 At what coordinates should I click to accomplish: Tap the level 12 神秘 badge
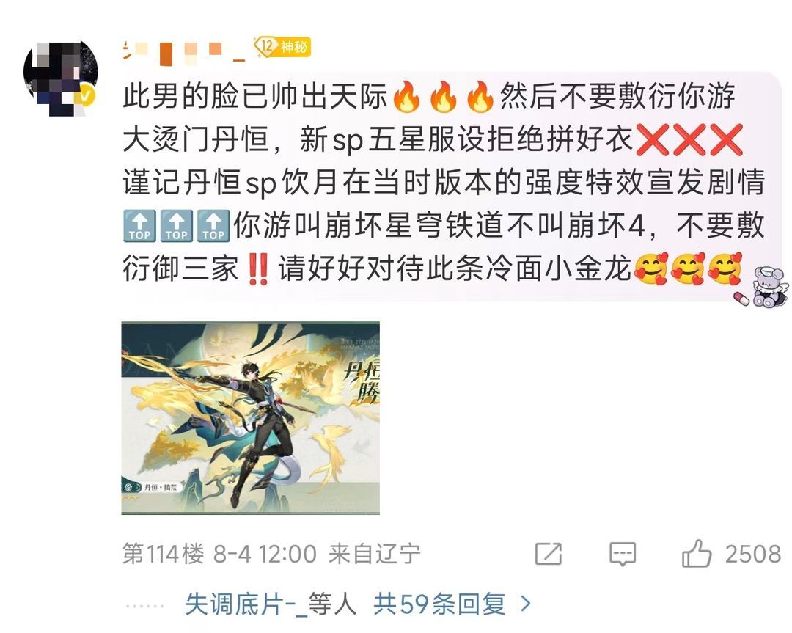pos(282,47)
